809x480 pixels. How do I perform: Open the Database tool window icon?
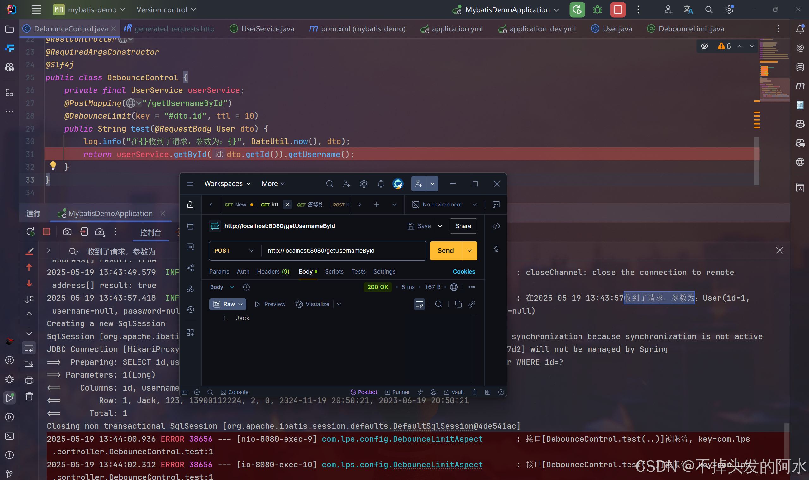coord(800,67)
